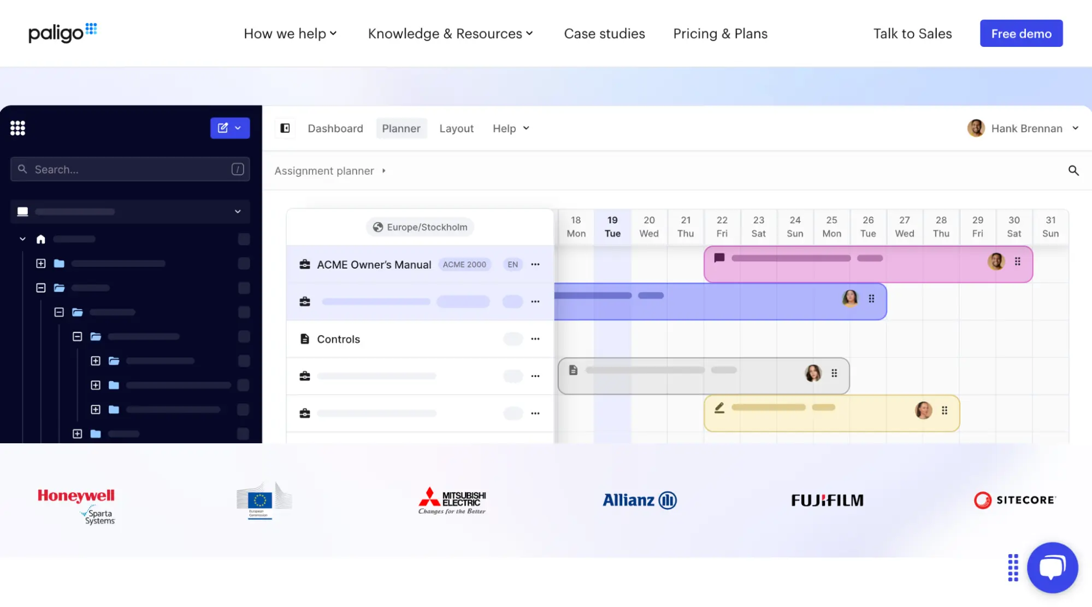Viewport: 1092px width, 607px height.
Task: Click the blue create/edit button
Action: click(230, 128)
